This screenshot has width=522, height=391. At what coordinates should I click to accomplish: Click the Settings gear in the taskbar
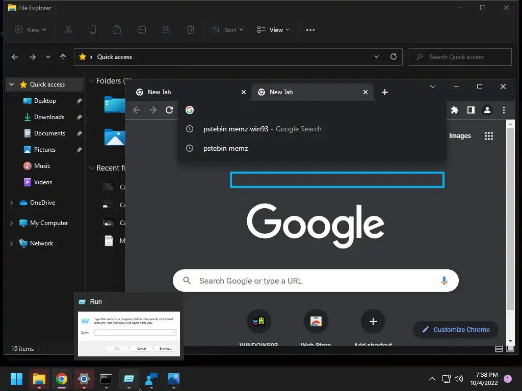(x=84, y=379)
